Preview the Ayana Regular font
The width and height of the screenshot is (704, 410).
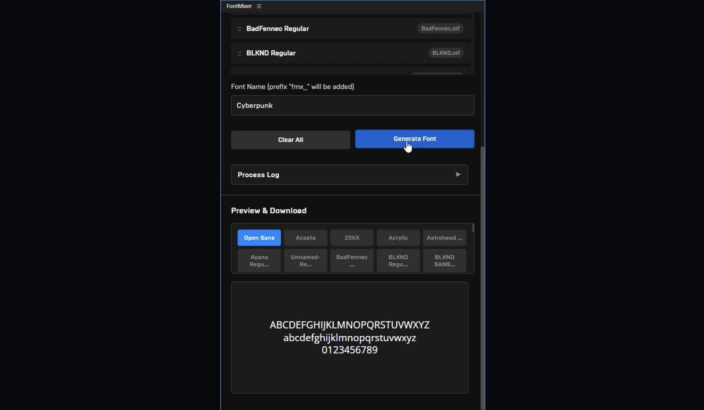click(259, 261)
